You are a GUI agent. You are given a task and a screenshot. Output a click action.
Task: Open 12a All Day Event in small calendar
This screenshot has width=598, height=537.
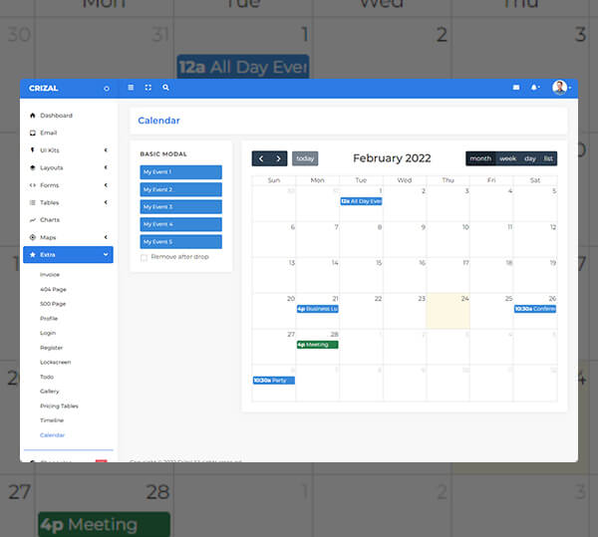(x=361, y=201)
